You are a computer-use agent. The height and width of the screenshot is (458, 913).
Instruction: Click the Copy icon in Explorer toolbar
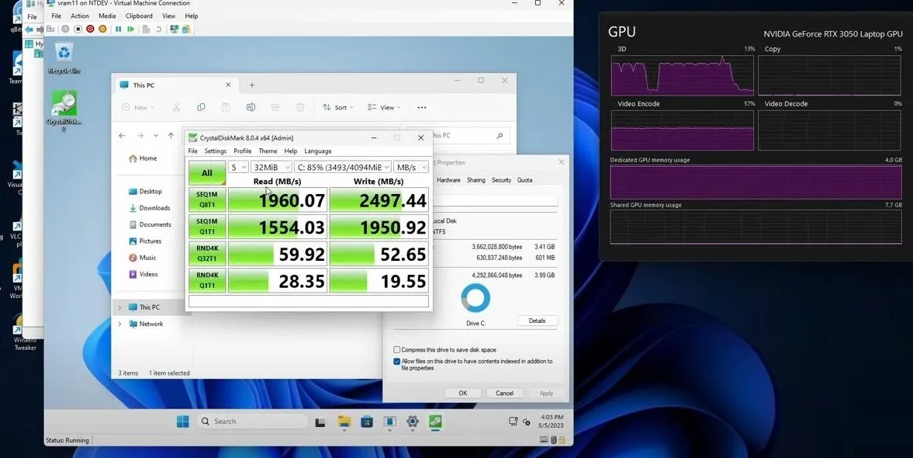point(201,107)
